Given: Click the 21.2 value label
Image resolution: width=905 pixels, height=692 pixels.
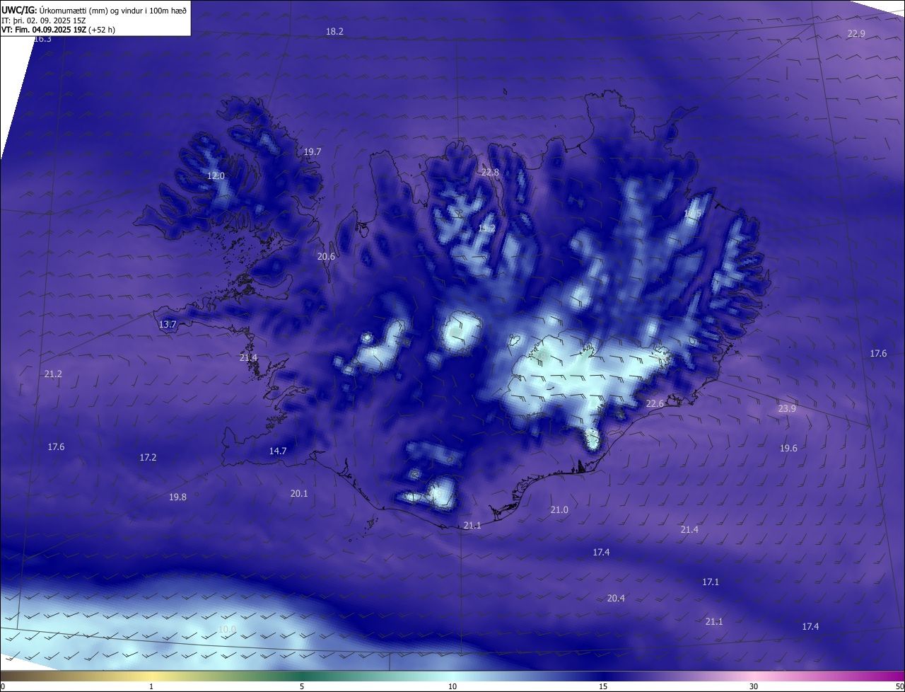Looking at the screenshot, I should click(x=53, y=374).
